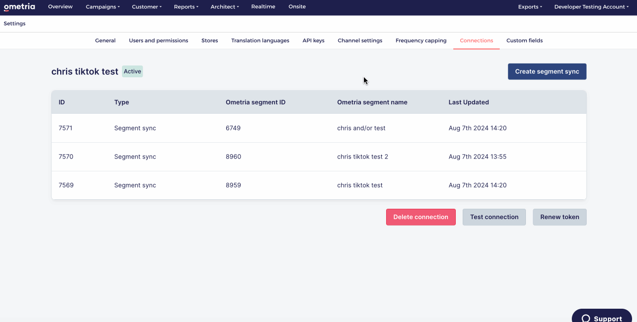Expand the Campaigns menu

[x=103, y=7]
